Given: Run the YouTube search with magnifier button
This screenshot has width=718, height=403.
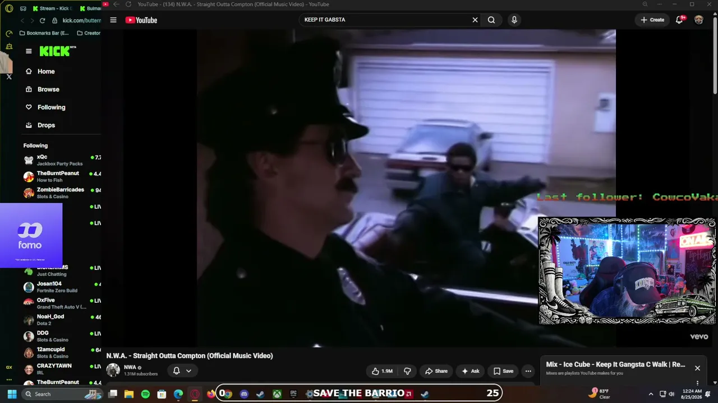Looking at the screenshot, I should point(491,20).
